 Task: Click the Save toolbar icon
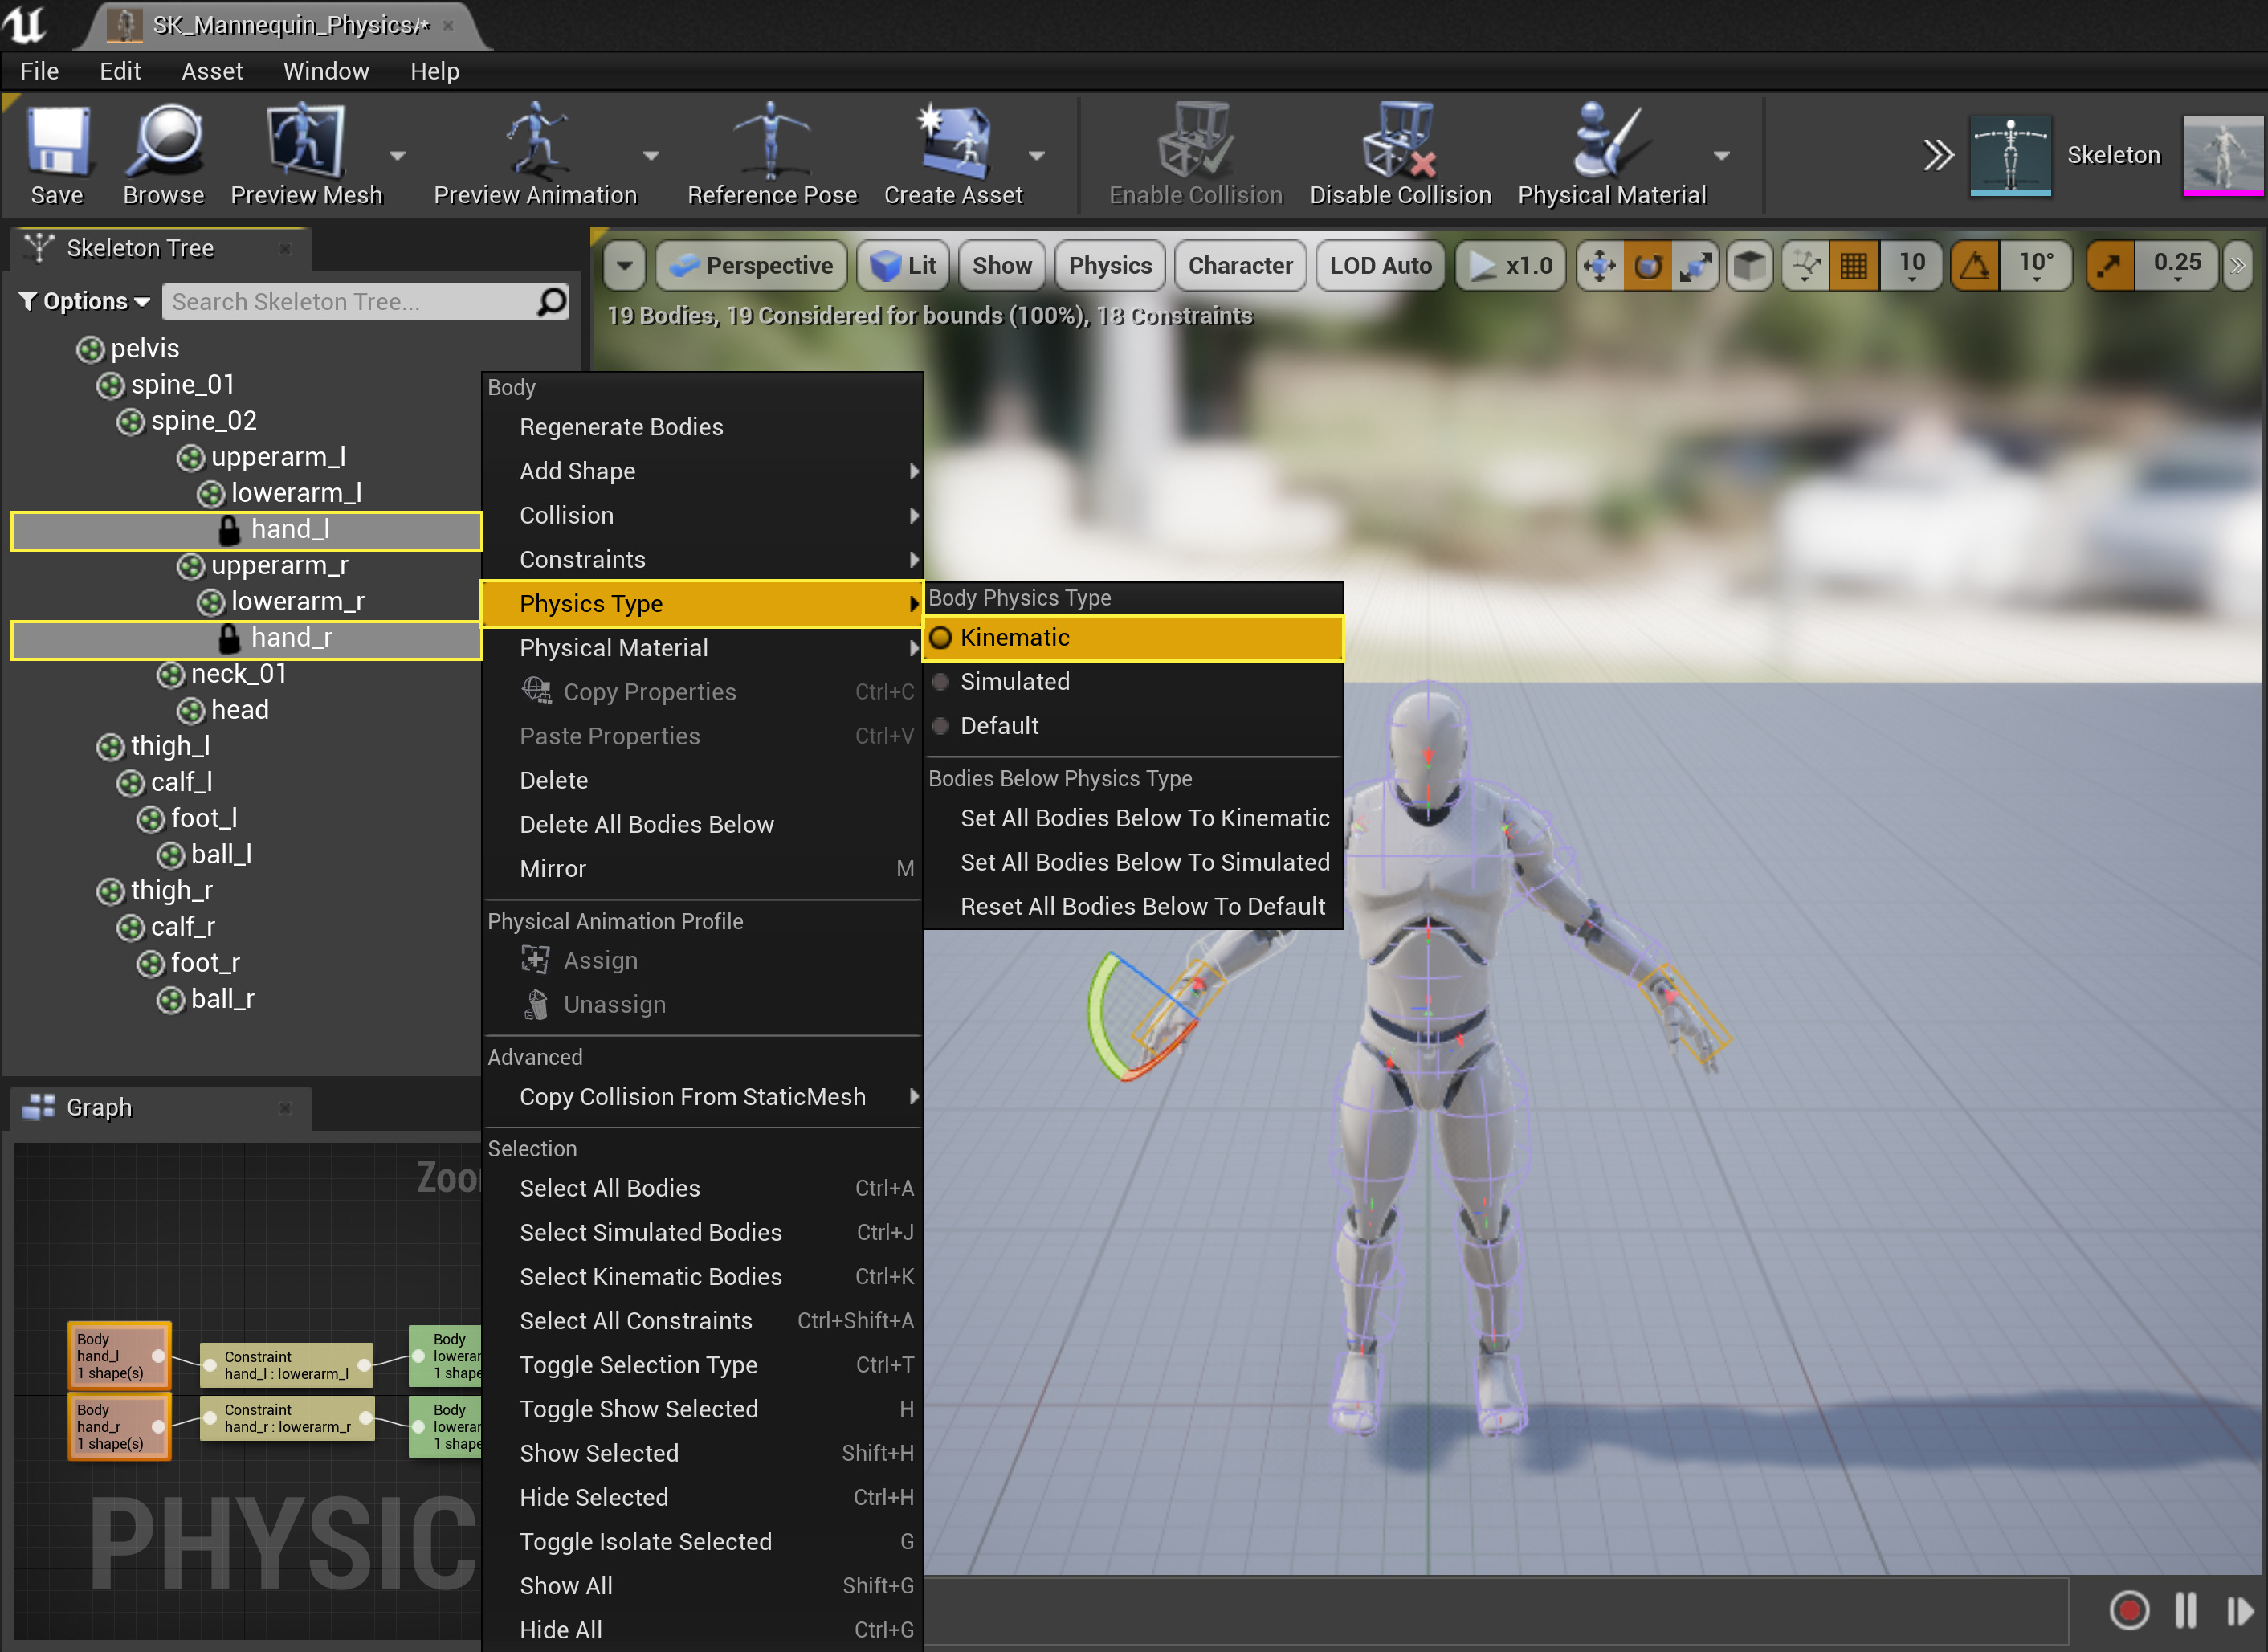56,141
